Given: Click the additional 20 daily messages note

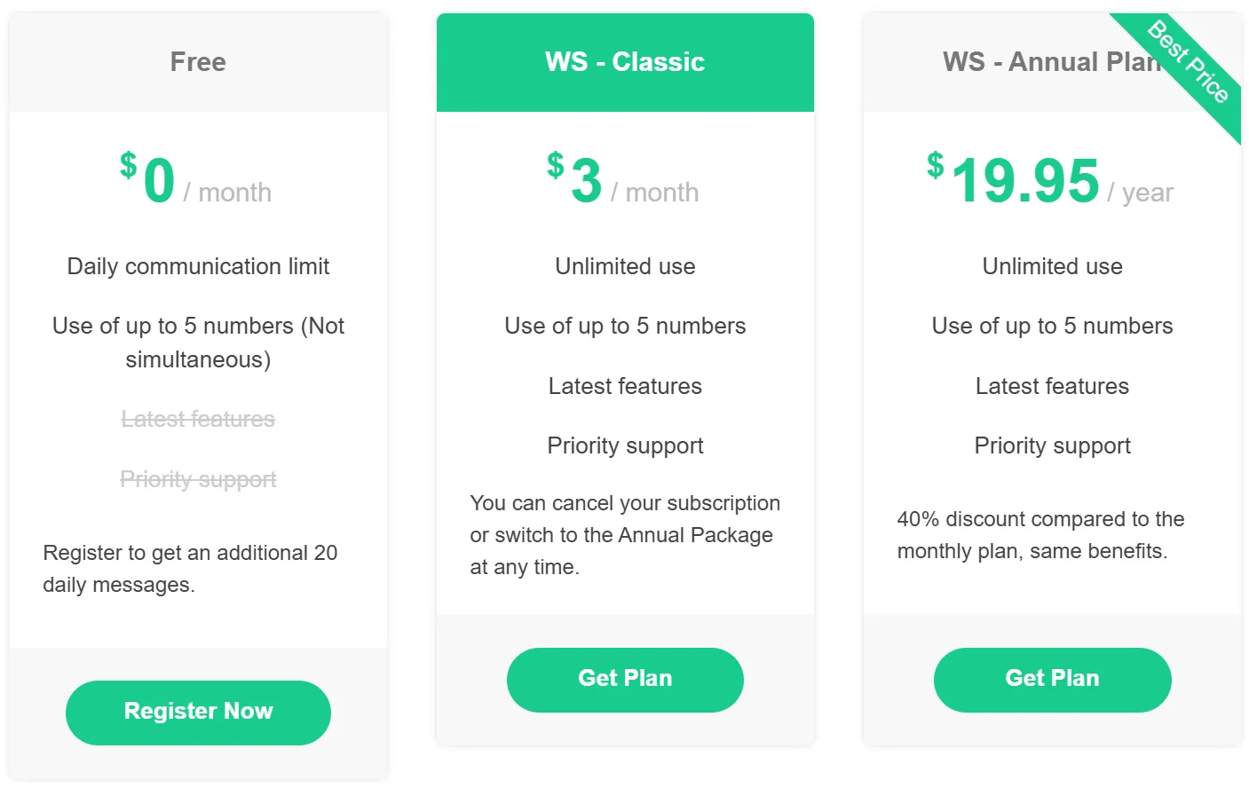Looking at the screenshot, I should pyautogui.click(x=190, y=569).
